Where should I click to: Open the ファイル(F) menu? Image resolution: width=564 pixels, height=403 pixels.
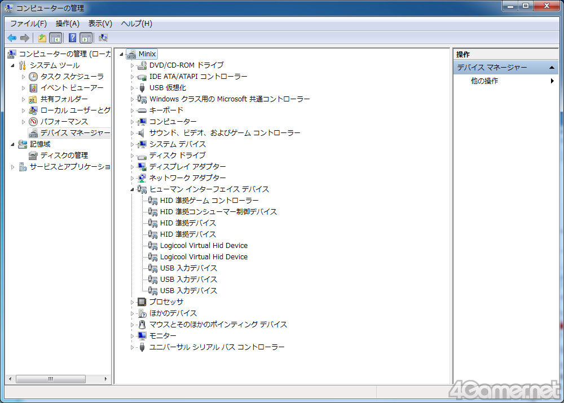coord(28,24)
